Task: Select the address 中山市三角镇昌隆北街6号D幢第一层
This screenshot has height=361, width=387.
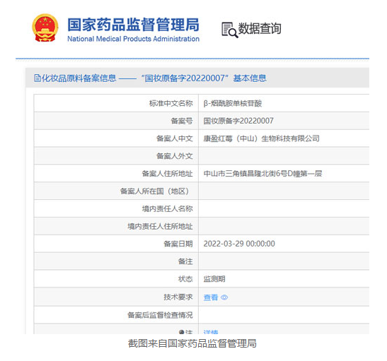Action: pos(262,174)
